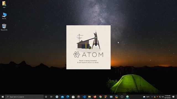Open Task View on the taskbar
Image resolution: width=177 pixels, height=99 pixels.
pos(51,97)
